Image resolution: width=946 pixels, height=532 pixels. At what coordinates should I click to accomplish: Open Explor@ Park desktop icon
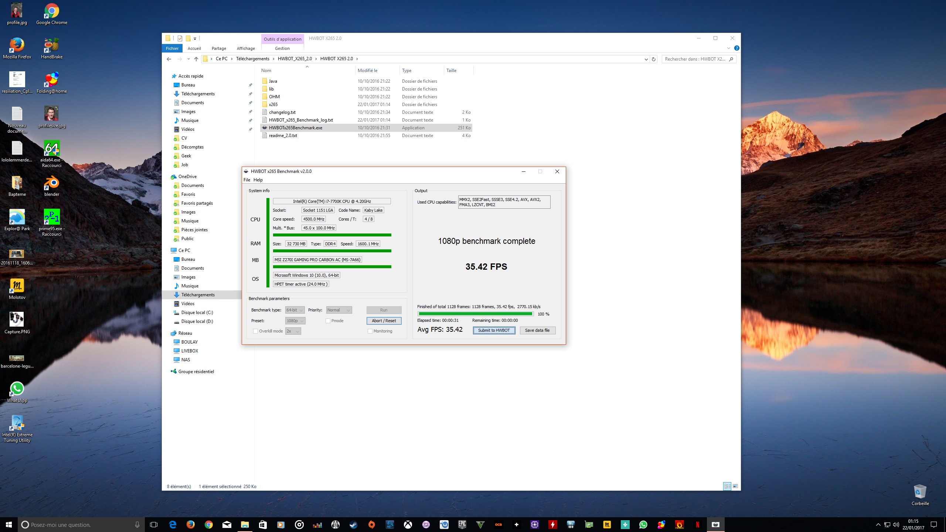pos(17,220)
